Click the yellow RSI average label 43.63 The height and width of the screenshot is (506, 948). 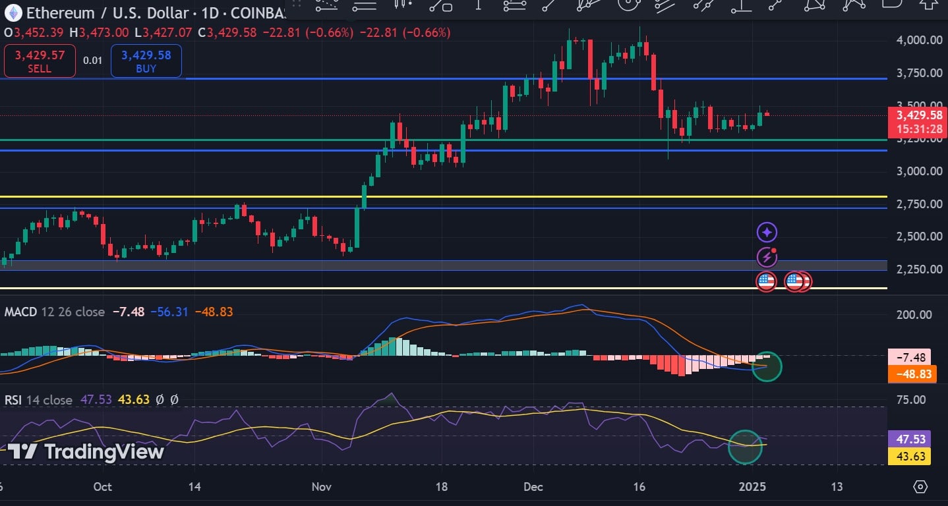pos(908,456)
